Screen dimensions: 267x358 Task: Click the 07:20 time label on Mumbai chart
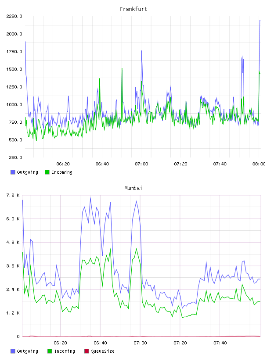[180, 343]
